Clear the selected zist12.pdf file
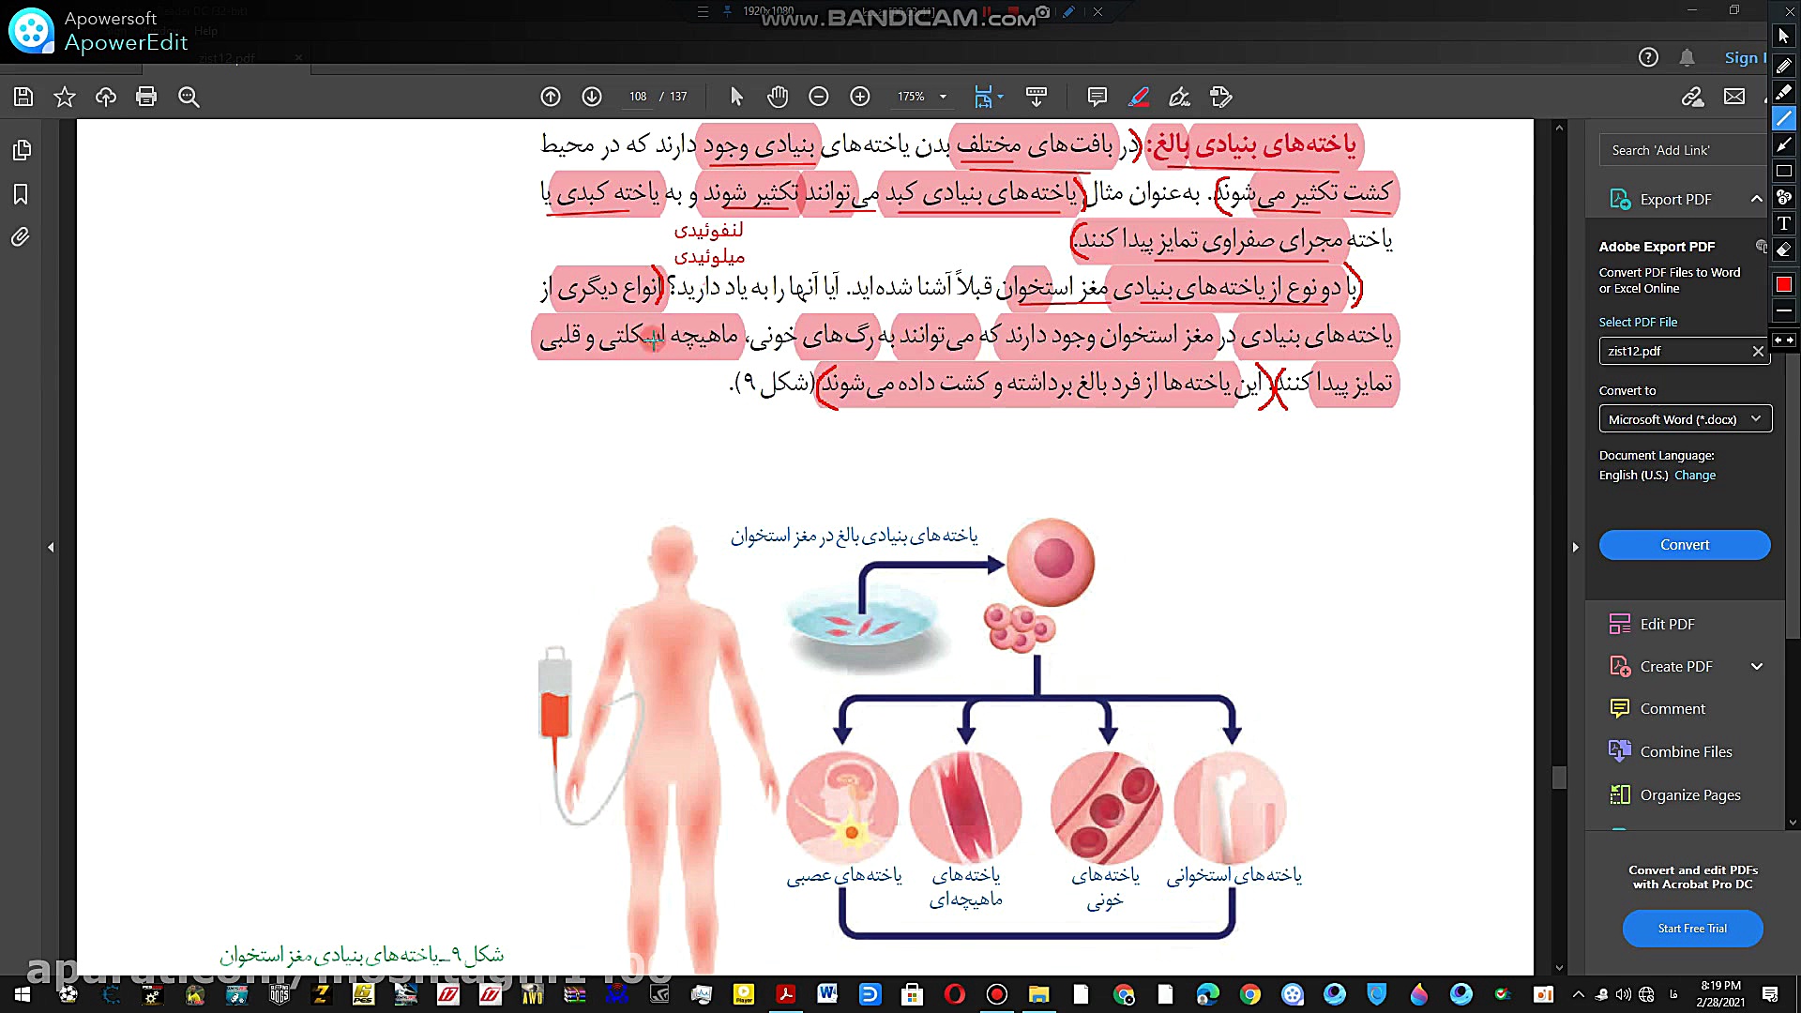The width and height of the screenshot is (1801, 1013). pyautogui.click(x=1758, y=351)
